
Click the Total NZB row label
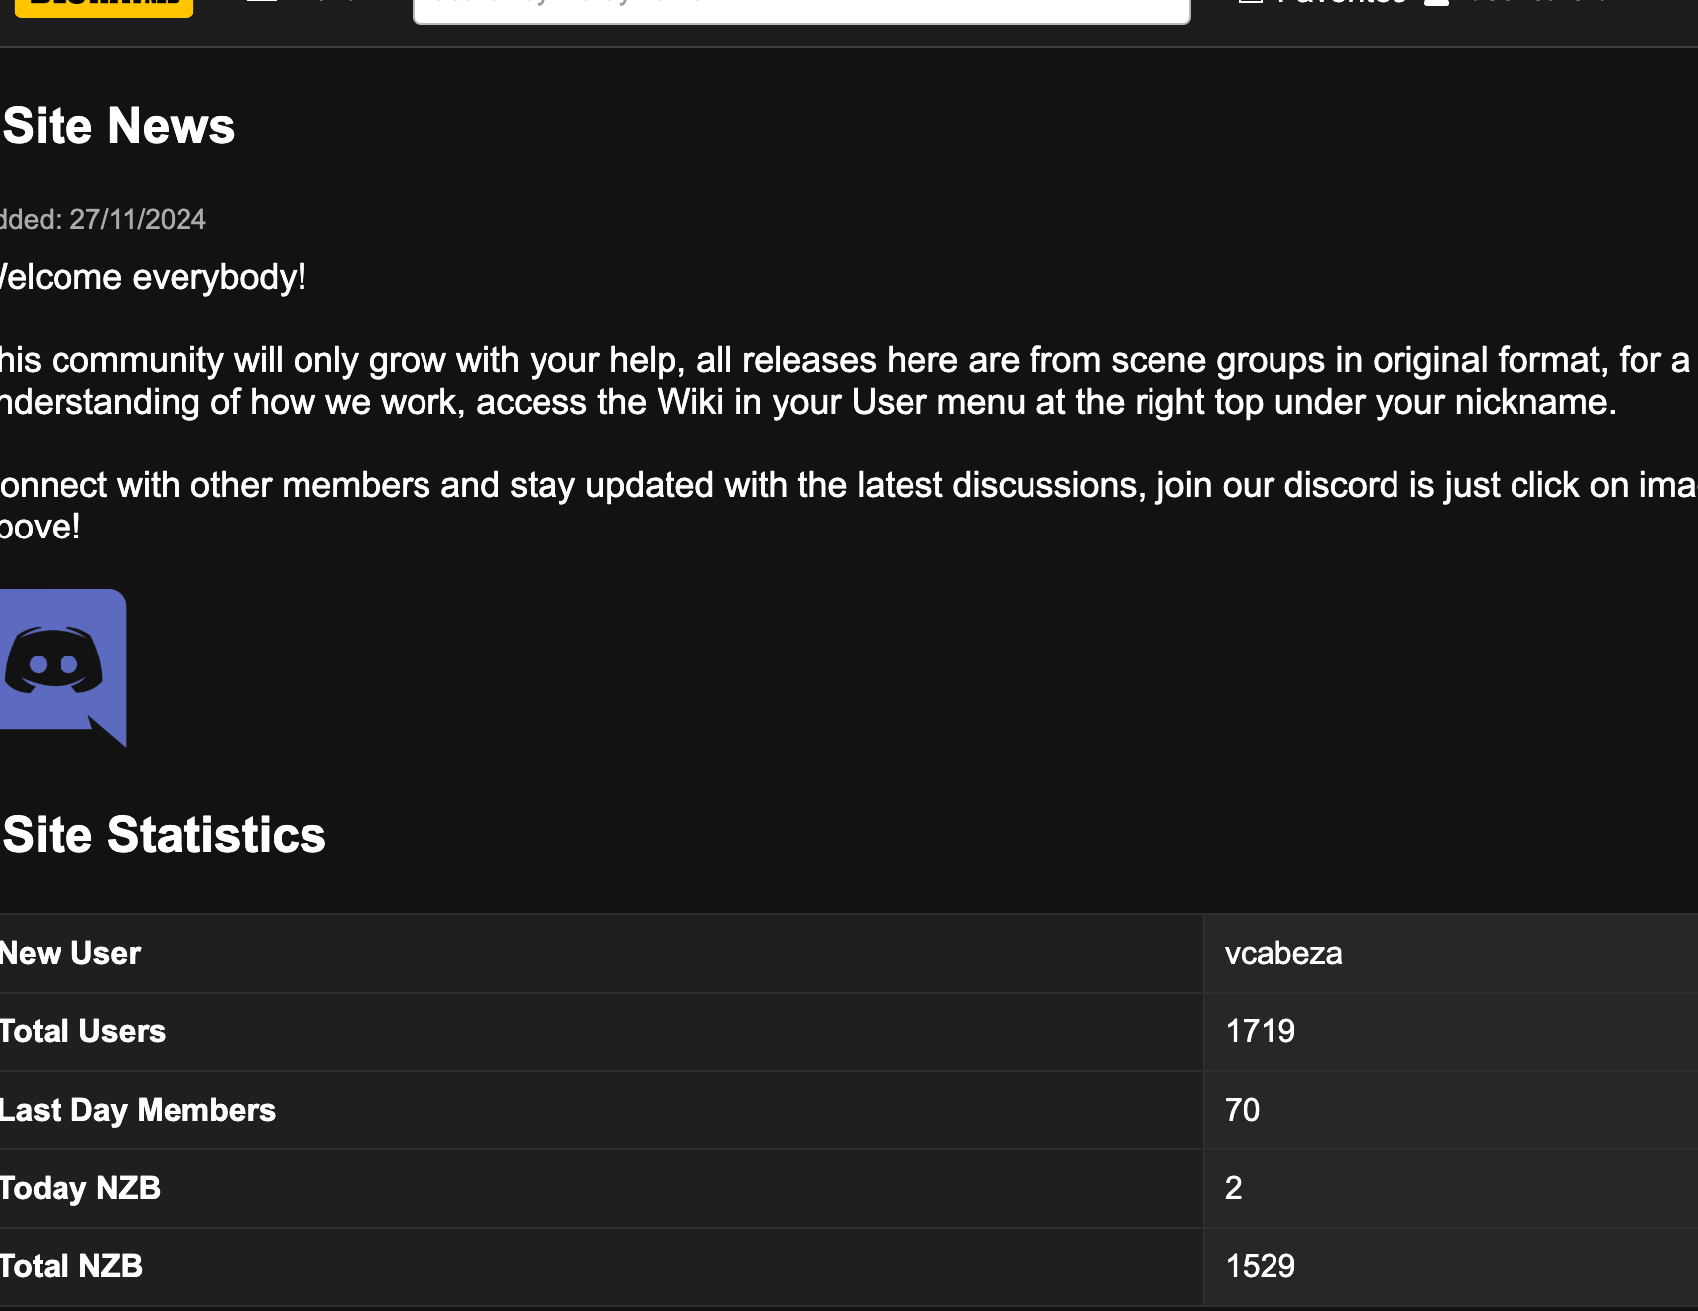click(71, 1266)
